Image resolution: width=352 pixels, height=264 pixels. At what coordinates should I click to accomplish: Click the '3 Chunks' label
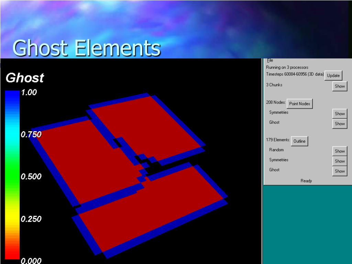[274, 85]
